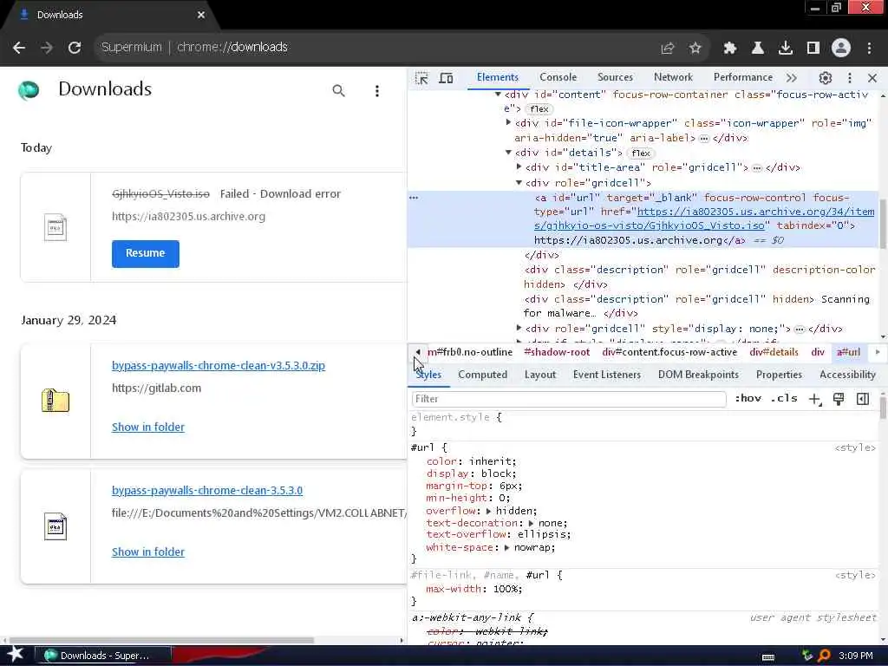
Task: Show bypass-paywalls-chrome-clean-3.5.3.0 in folder
Action: click(x=148, y=552)
